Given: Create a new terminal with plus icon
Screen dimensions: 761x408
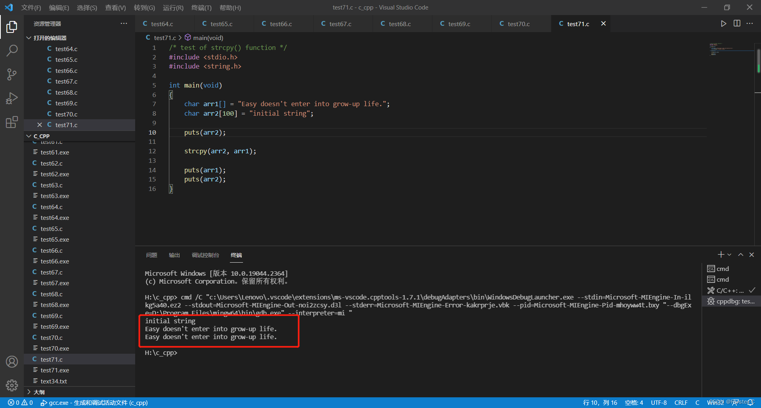Looking at the screenshot, I should coord(721,255).
